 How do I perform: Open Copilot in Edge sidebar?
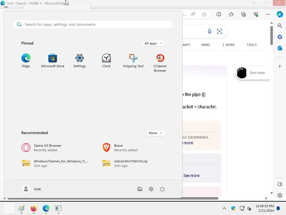click(280, 14)
